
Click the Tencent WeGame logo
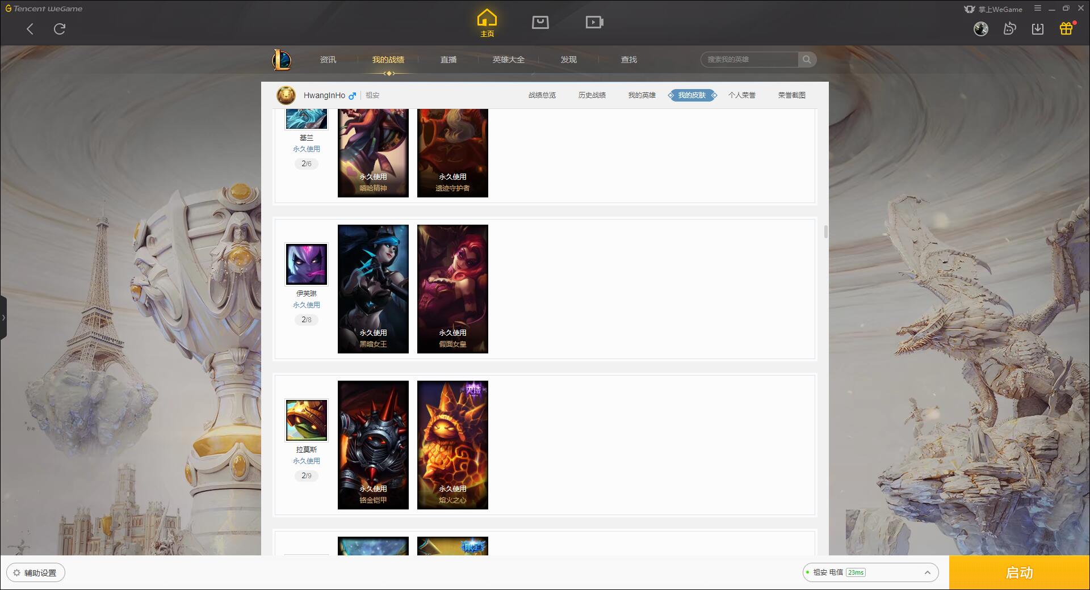(44, 9)
